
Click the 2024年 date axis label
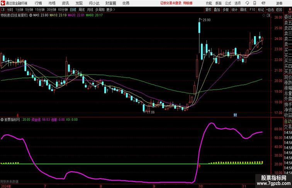tap(5, 186)
